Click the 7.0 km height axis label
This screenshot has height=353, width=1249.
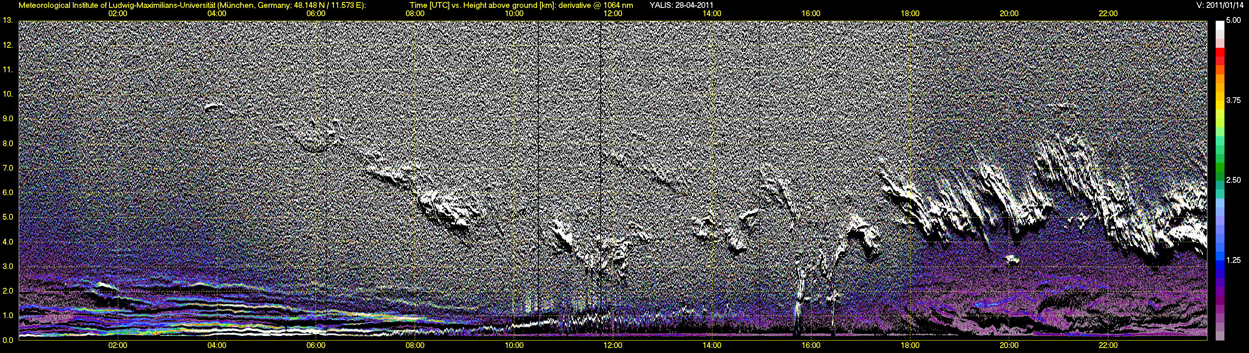coord(8,168)
